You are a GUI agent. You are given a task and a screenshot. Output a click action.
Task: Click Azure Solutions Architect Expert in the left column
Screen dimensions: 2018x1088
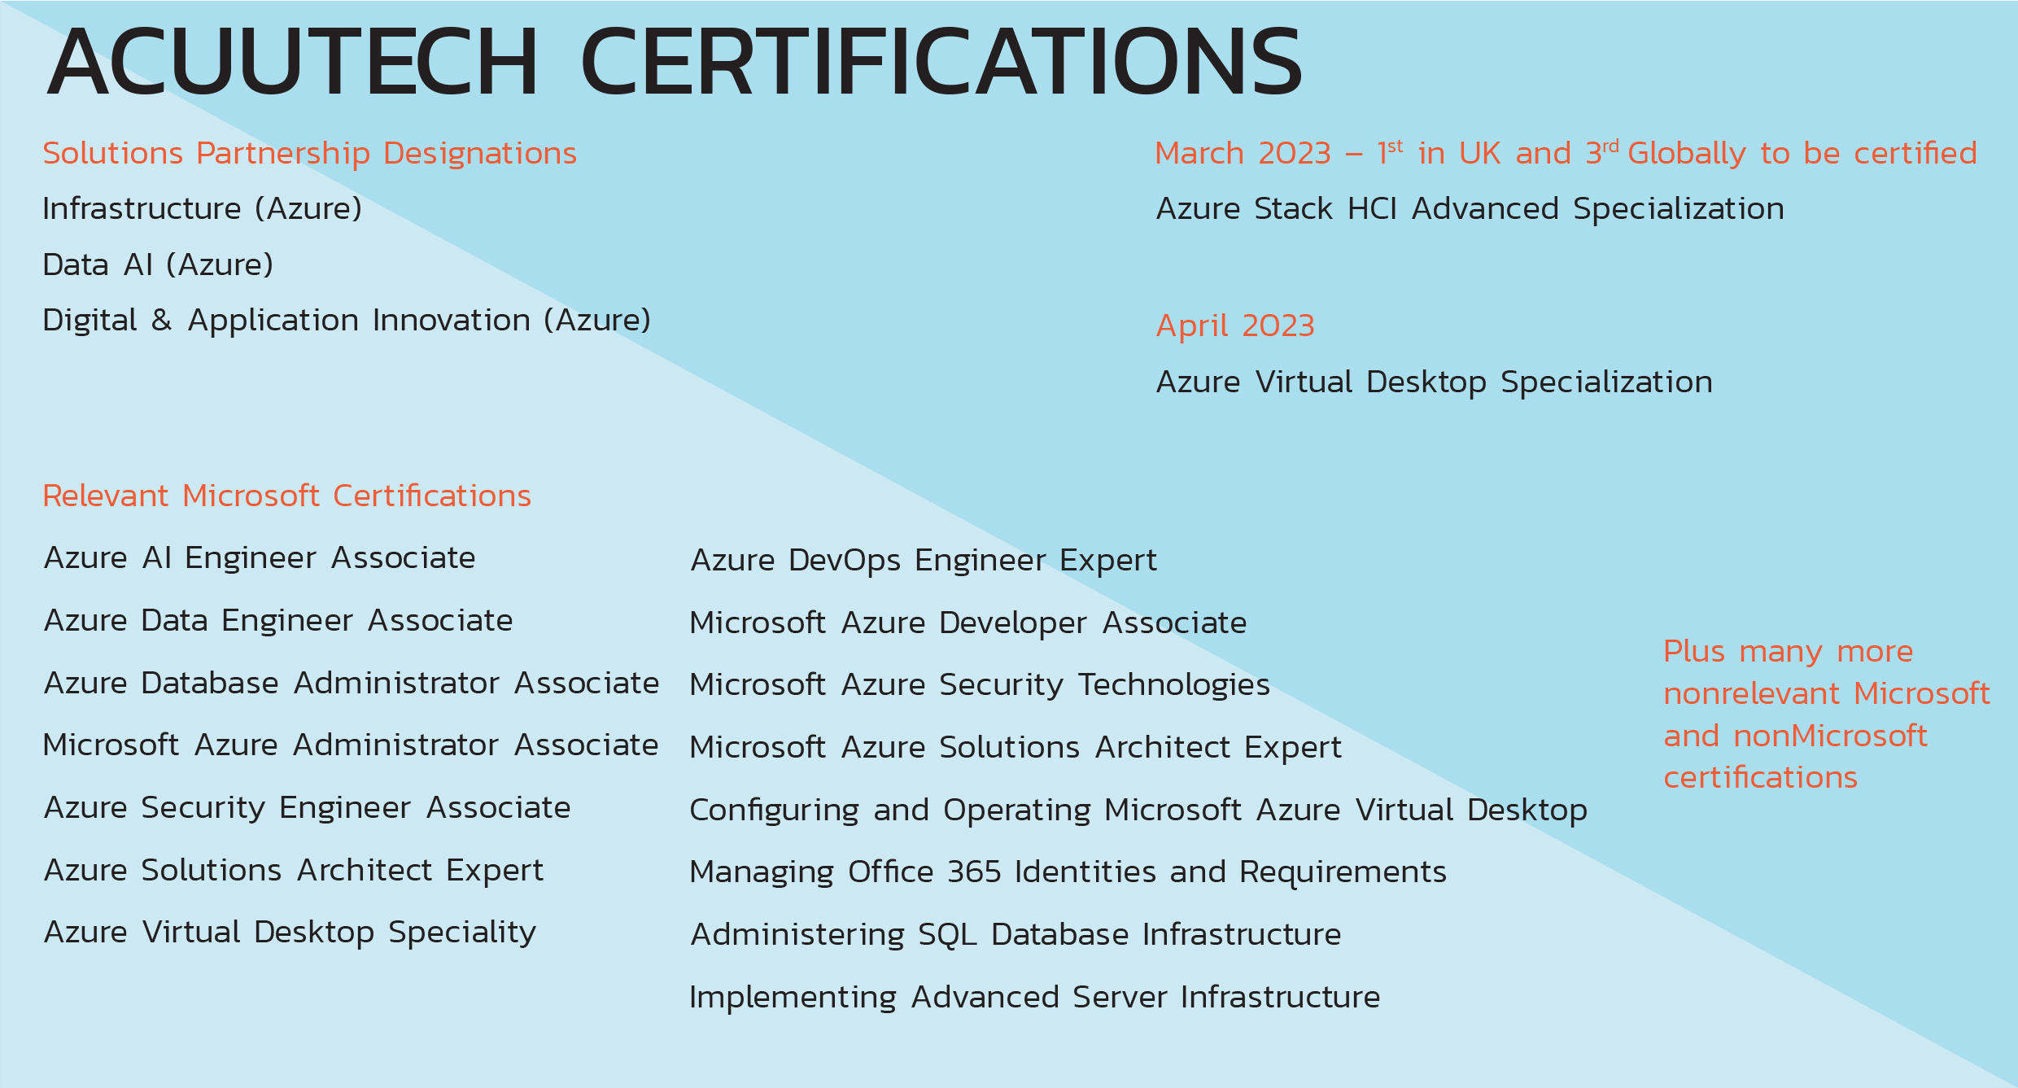[x=294, y=871]
